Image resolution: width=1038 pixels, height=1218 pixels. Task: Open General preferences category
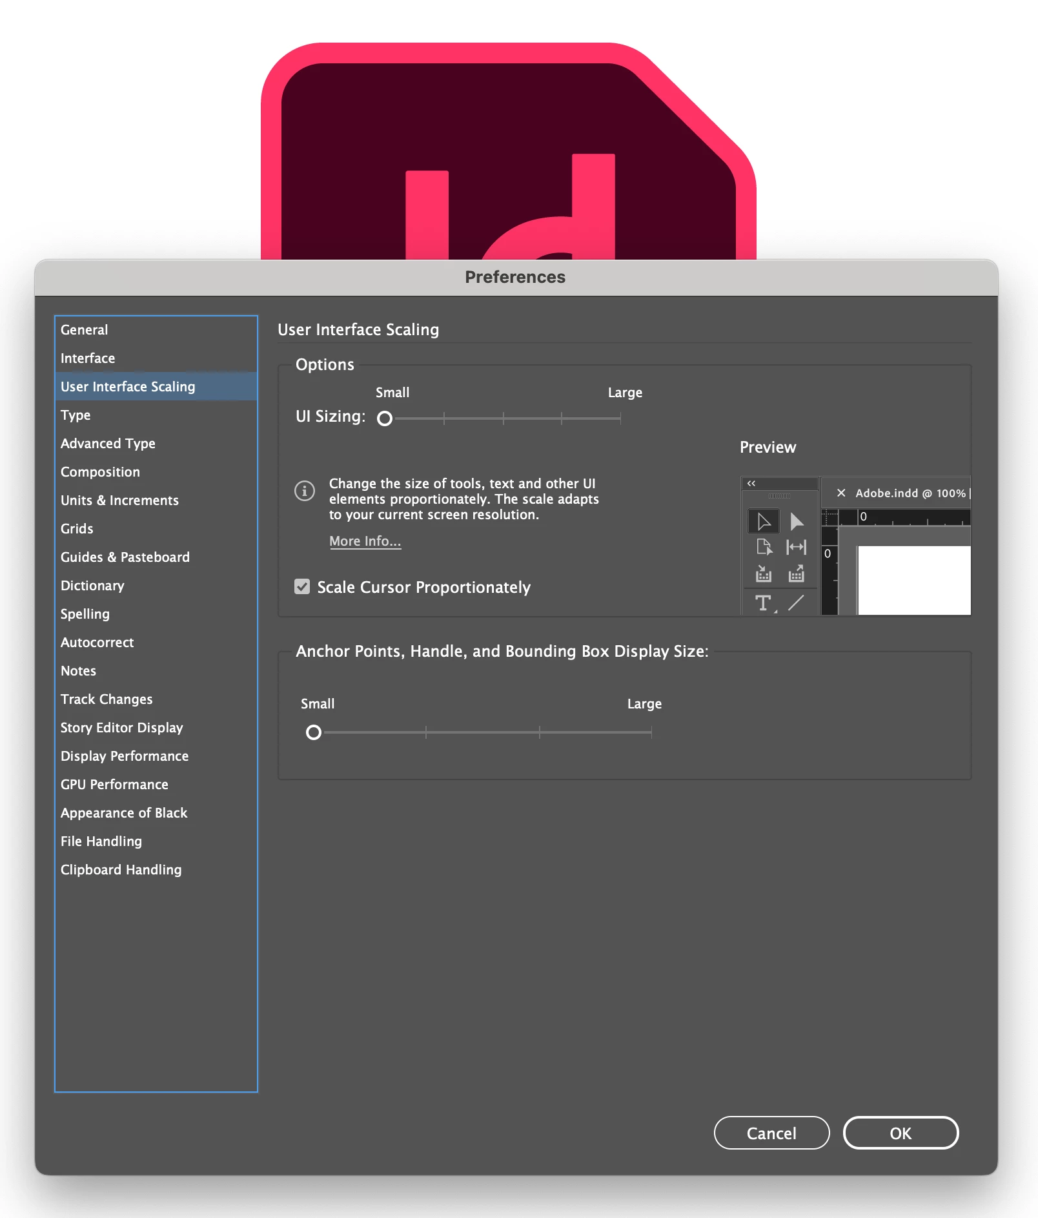tap(156, 329)
